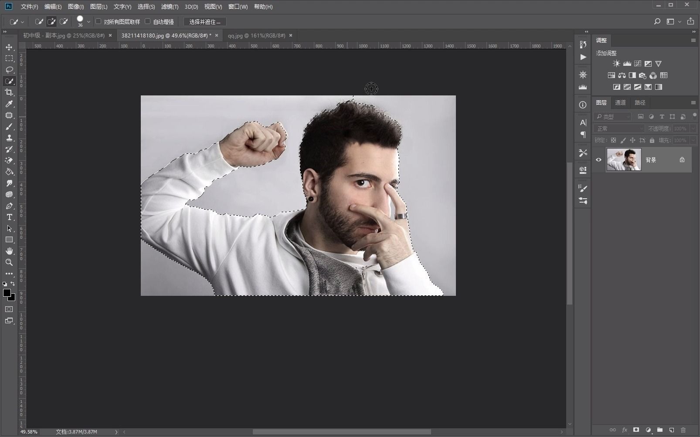Screen dimensions: 700x437
Task: Select the Crop tool
Action: point(9,92)
